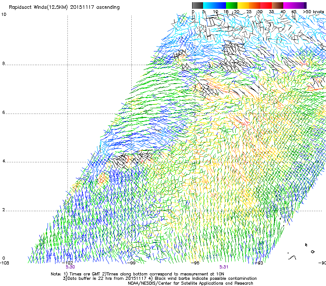The width and height of the screenshot is (326, 286).
Task: Click the orange 25-30 knots color swatch
Action: click(255, 5)
